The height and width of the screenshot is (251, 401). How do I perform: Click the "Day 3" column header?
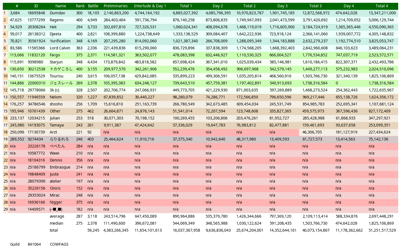click(x=282, y=6)
